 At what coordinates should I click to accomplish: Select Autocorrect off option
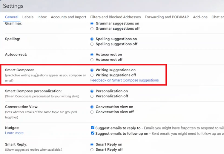pyautogui.click(x=92, y=60)
